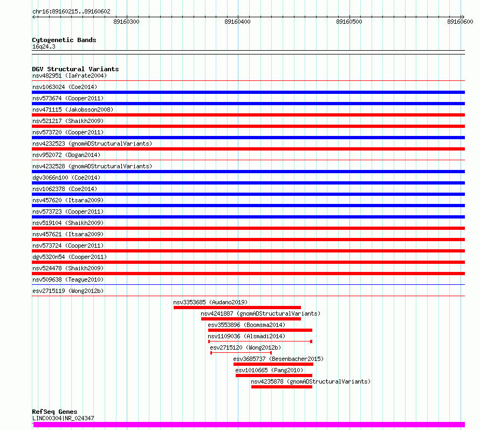Click the dgv5320n54 Cooper2011 red bar
480x430 pixels.
pyautogui.click(x=248, y=262)
